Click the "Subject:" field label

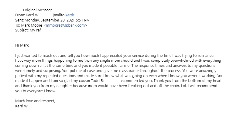point(22,31)
